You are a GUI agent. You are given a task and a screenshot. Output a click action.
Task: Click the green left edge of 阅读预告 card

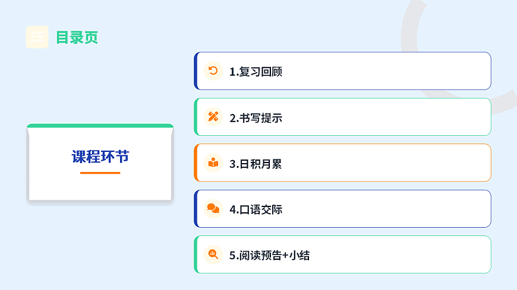pos(196,254)
